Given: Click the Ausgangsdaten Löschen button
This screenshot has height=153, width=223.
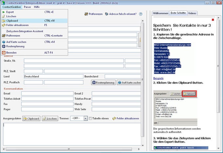Looking at the screenshot, I should (50, 119).
